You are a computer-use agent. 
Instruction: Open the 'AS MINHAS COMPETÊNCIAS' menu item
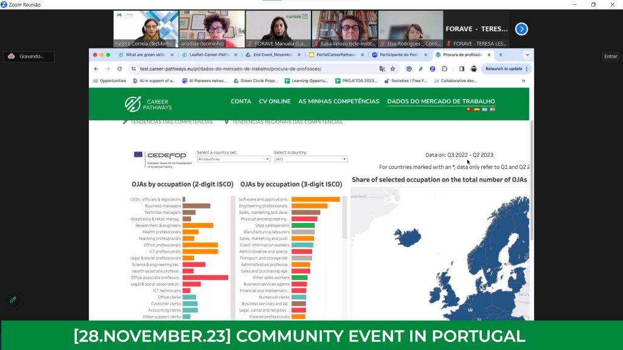[338, 101]
